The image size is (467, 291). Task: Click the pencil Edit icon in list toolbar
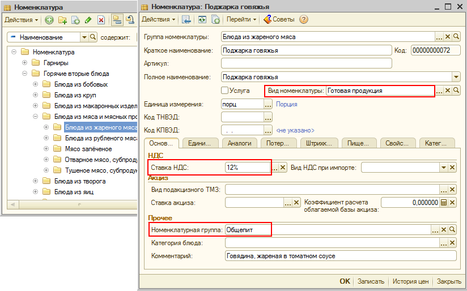[88, 20]
